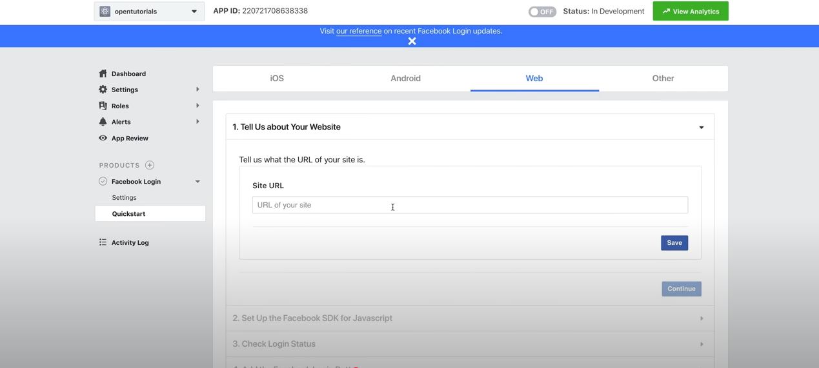Expand the Settings sidebar arrow
819x368 pixels.
pyautogui.click(x=197, y=90)
